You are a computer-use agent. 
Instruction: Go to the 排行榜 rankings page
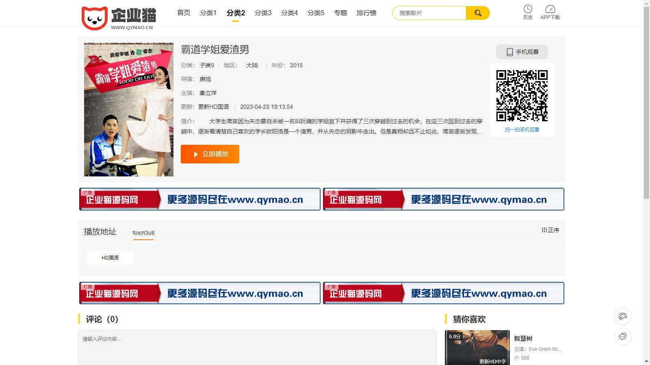pyautogui.click(x=366, y=13)
